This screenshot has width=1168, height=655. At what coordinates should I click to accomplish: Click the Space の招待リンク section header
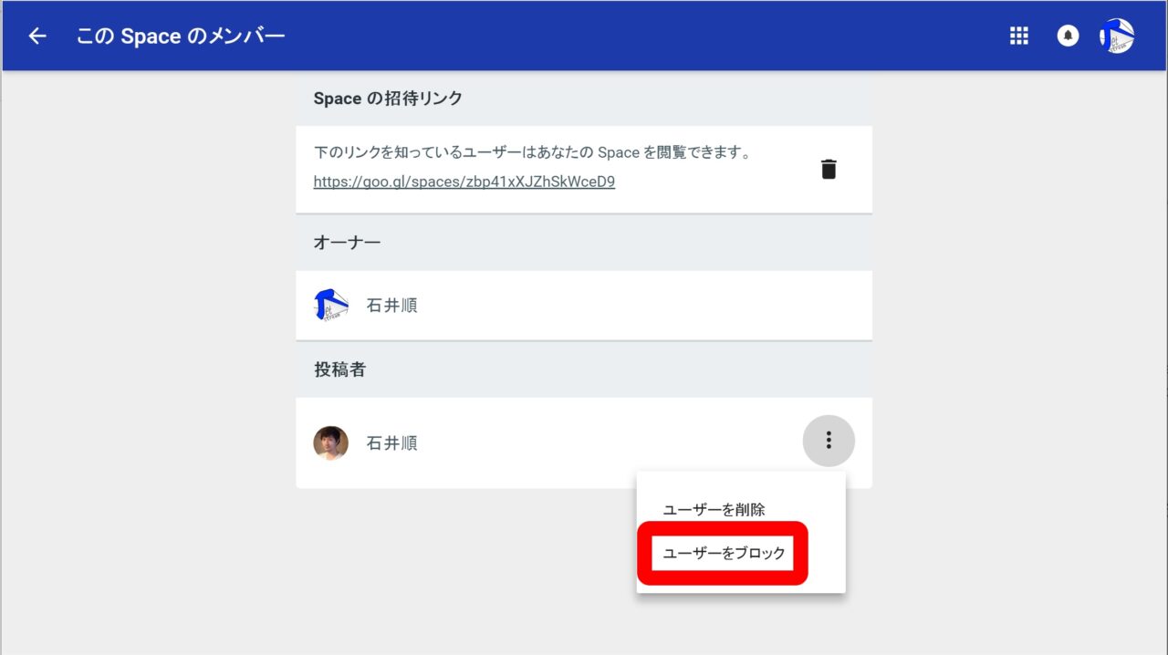pos(388,99)
